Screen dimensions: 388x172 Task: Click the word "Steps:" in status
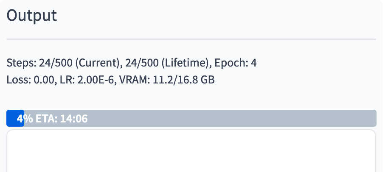click(x=21, y=64)
